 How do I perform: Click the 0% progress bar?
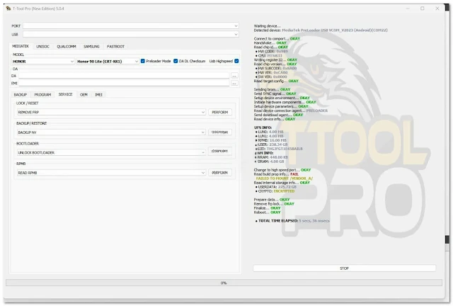click(224, 283)
